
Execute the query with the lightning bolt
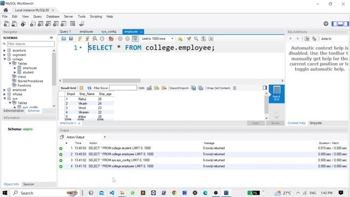tap(80, 39)
